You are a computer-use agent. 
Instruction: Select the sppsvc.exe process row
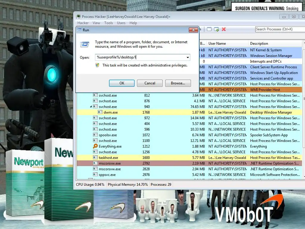189,174
